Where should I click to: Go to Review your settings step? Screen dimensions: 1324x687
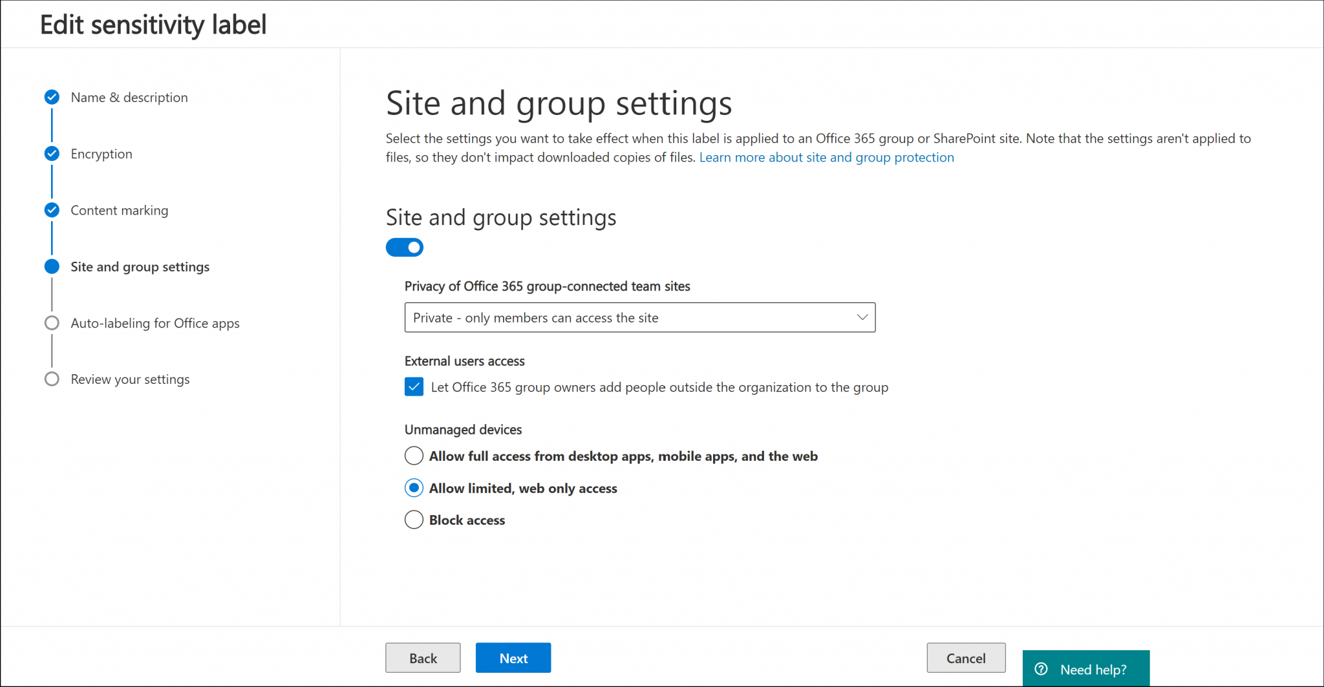tap(130, 379)
